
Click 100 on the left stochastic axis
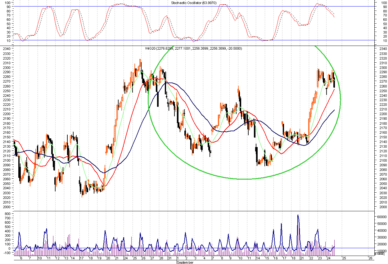[x=8, y=2]
